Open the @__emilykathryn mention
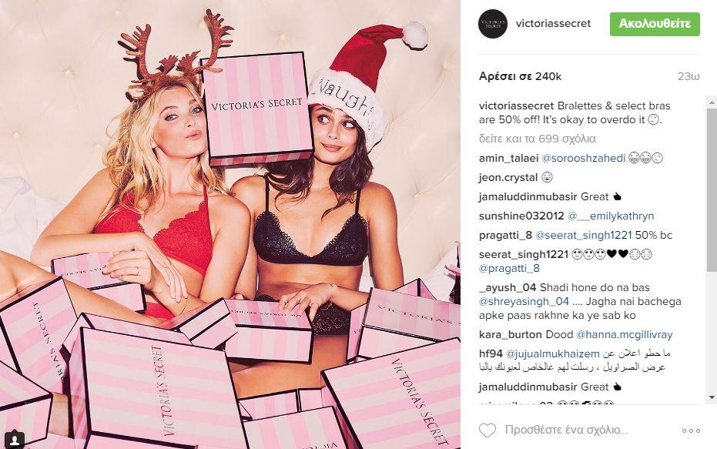This screenshot has width=717, height=449. click(611, 216)
